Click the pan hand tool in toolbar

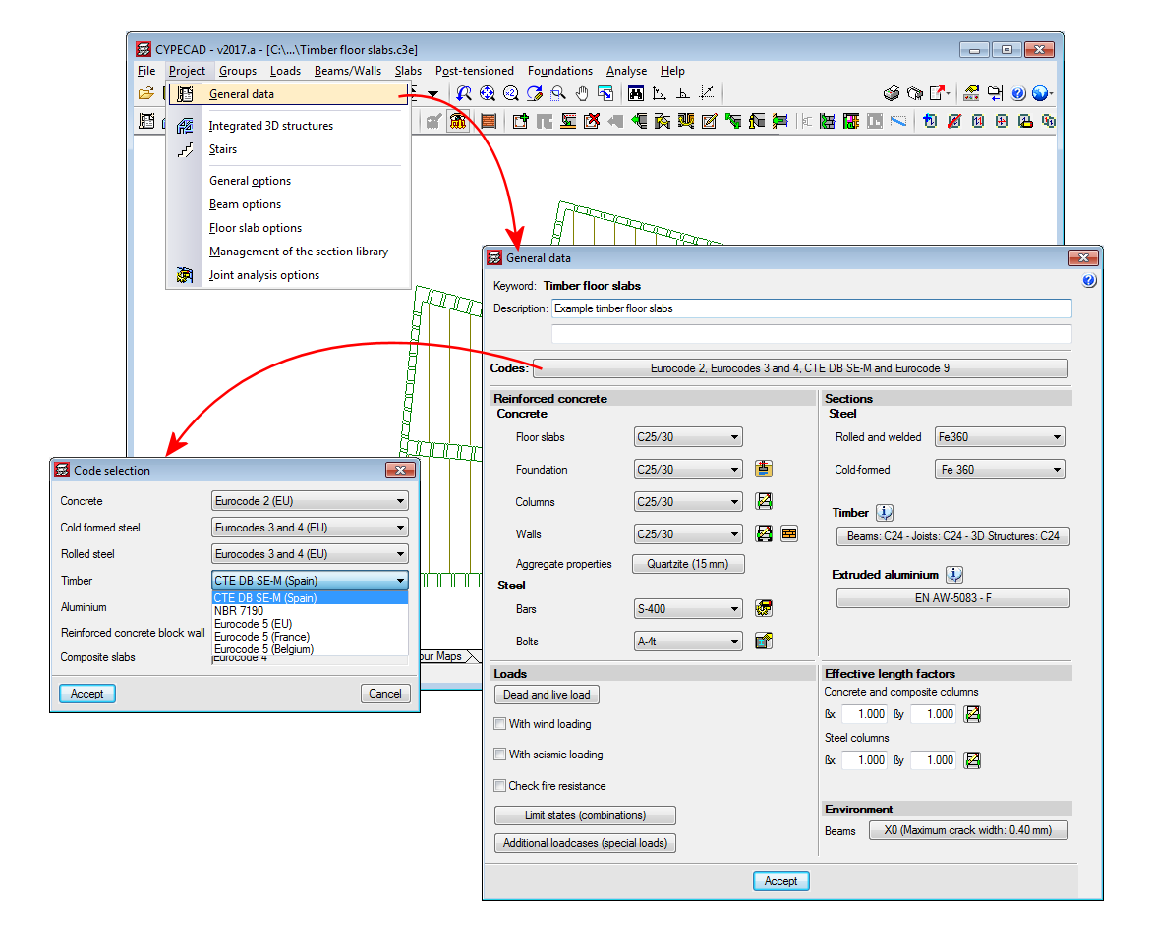click(582, 94)
